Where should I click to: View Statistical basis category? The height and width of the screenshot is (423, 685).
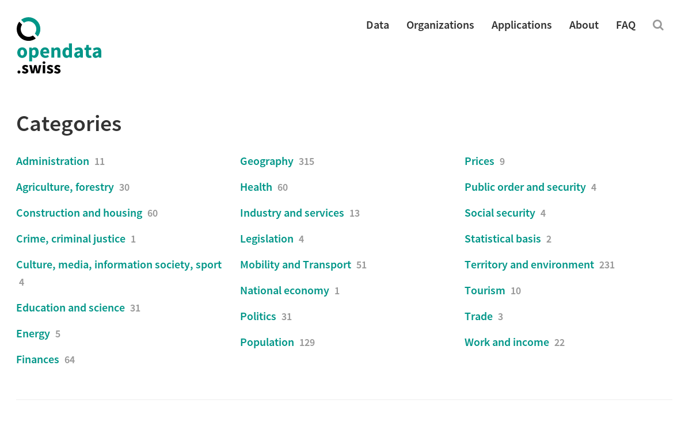click(x=503, y=239)
